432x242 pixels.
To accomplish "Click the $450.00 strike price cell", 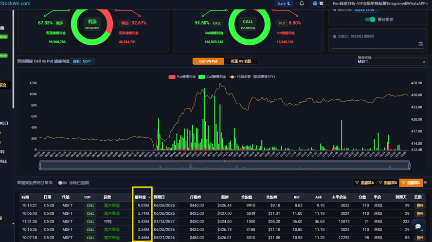I will tap(197, 222).
